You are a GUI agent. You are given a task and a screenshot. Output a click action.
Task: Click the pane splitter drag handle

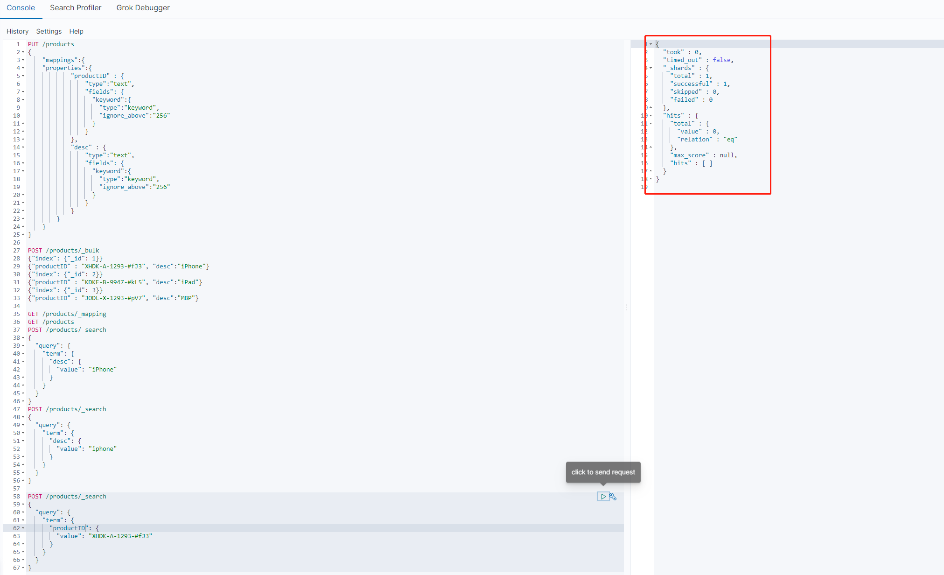tap(627, 307)
